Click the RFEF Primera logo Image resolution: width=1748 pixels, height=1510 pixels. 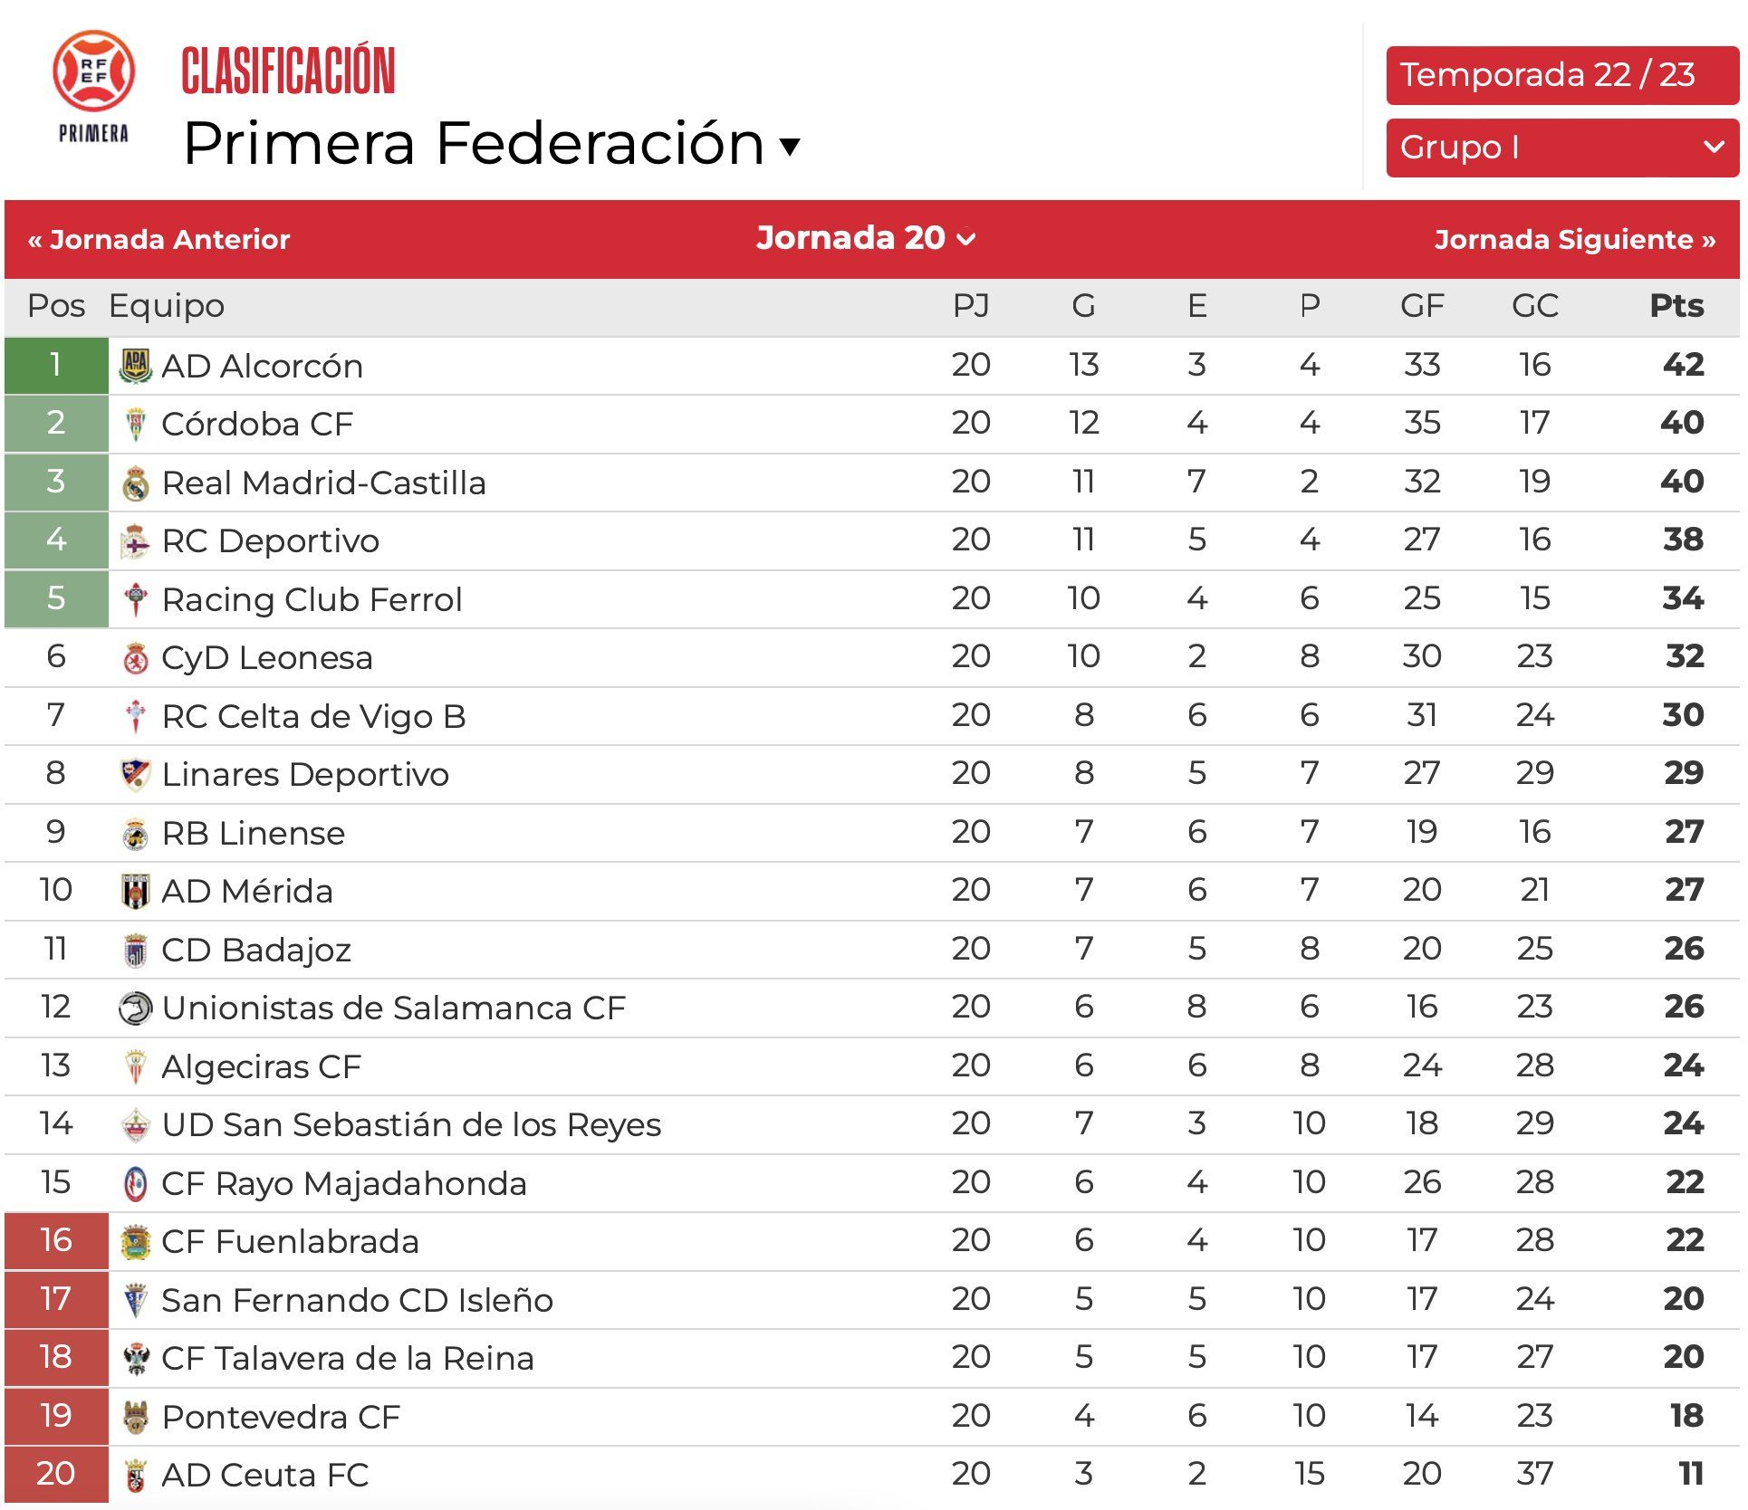pos(93,88)
